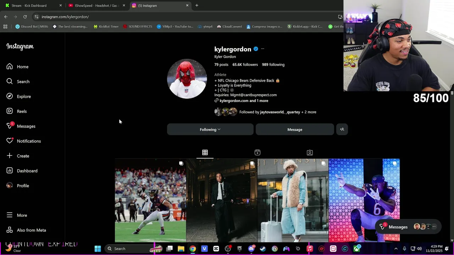This screenshot has height=255, width=454.
Task: Close the Instagram browser tab
Action: 187,5
